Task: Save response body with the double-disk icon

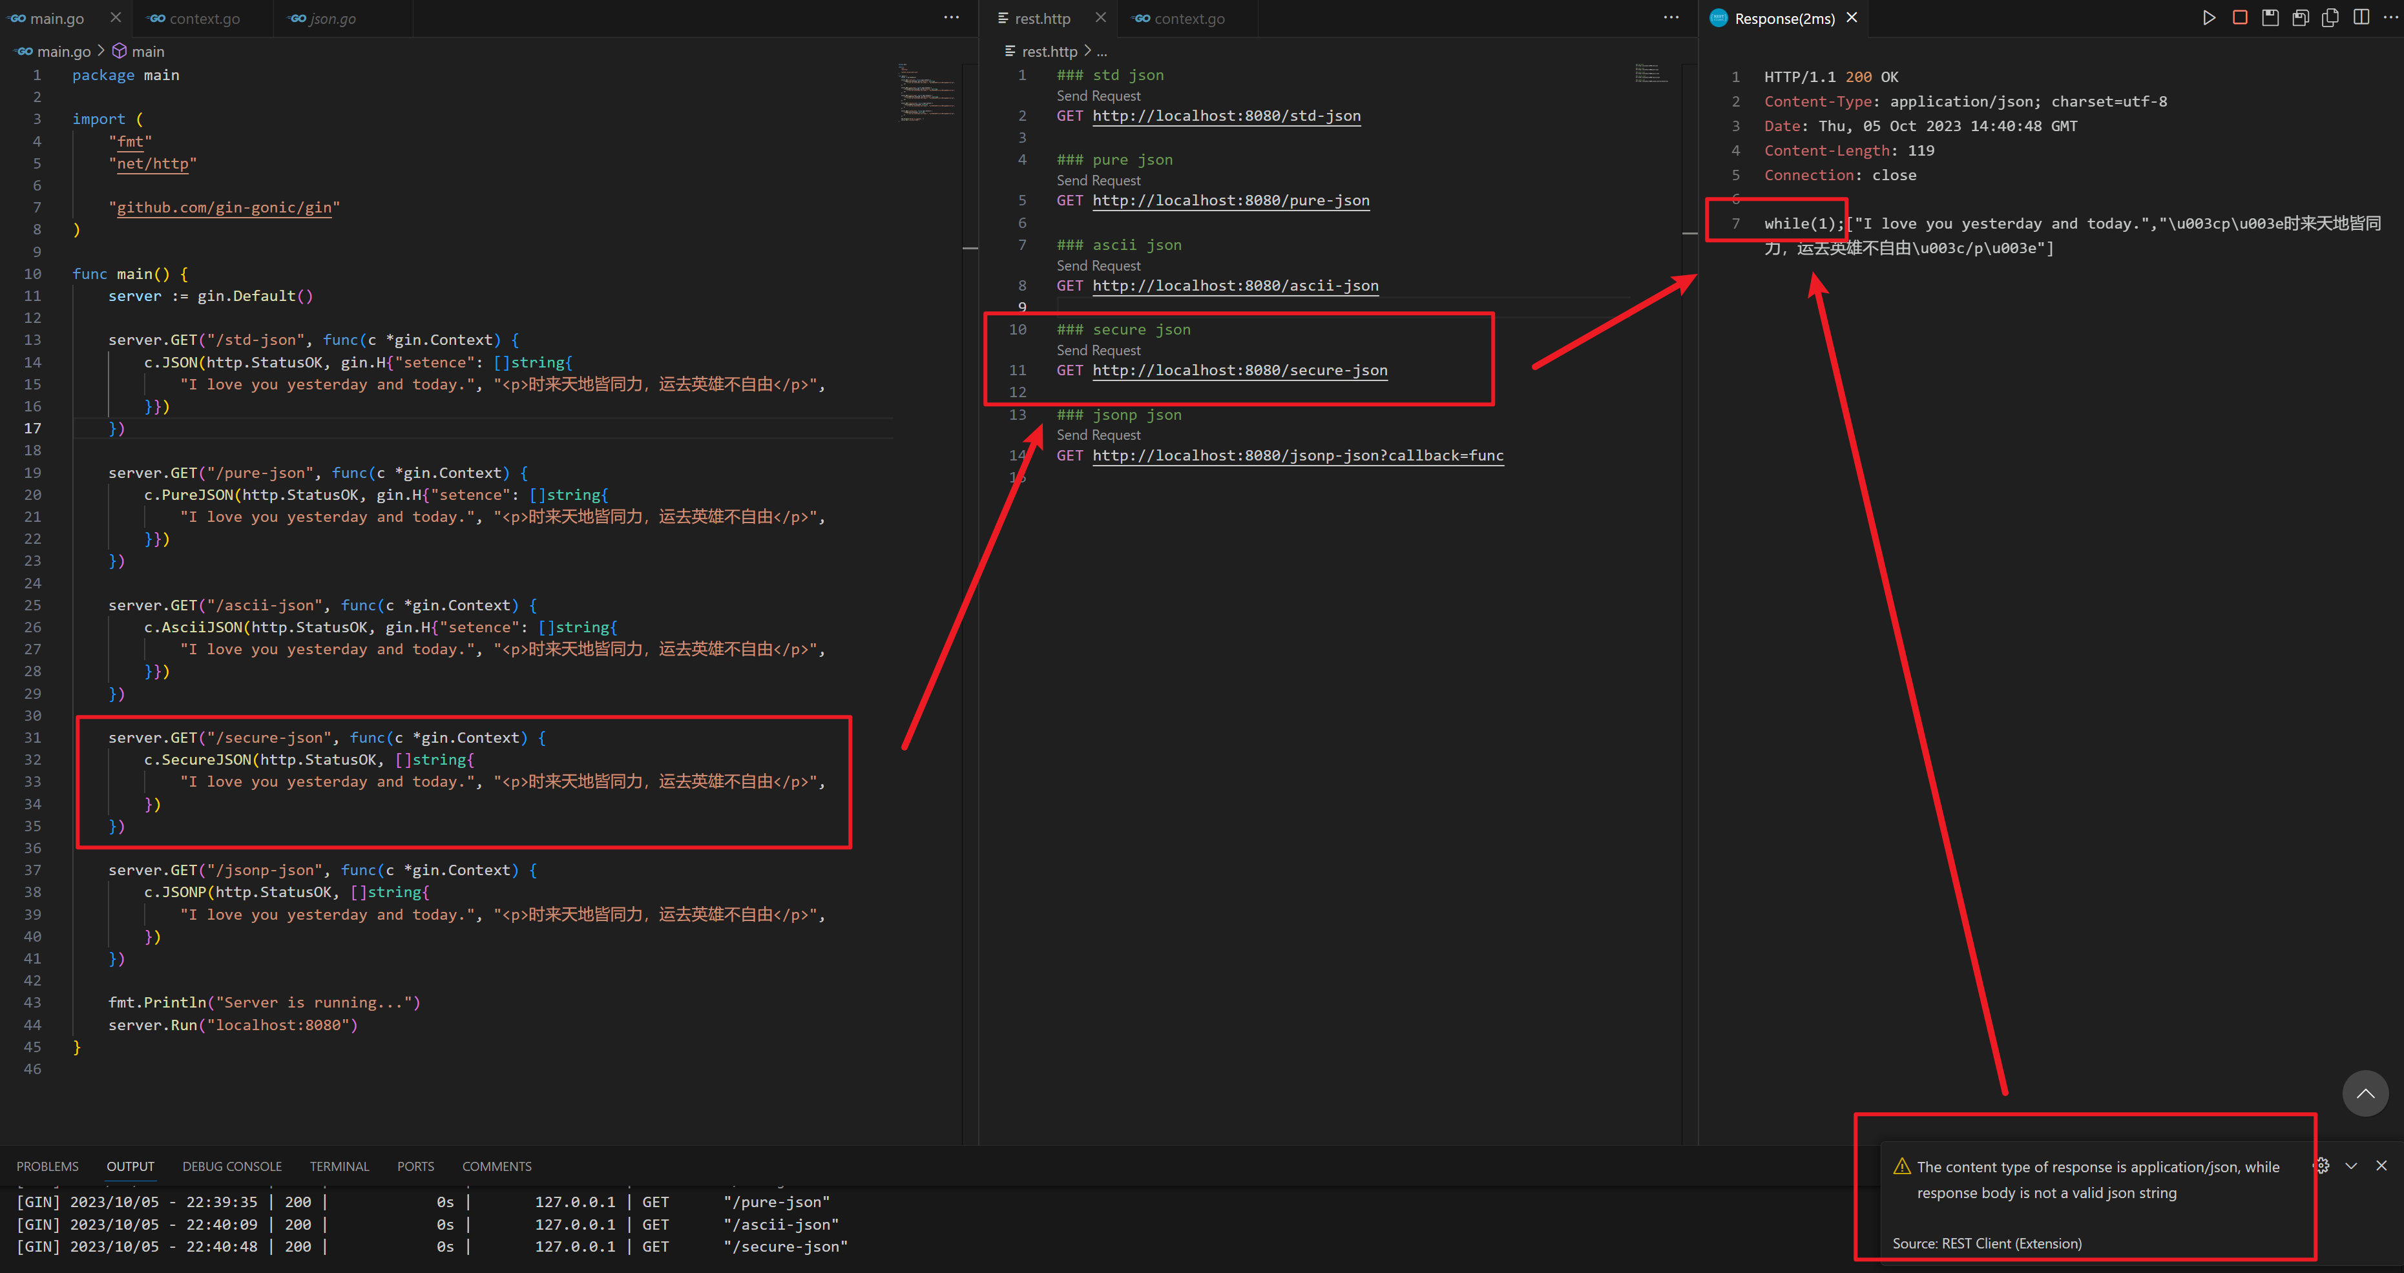Action: [2301, 17]
